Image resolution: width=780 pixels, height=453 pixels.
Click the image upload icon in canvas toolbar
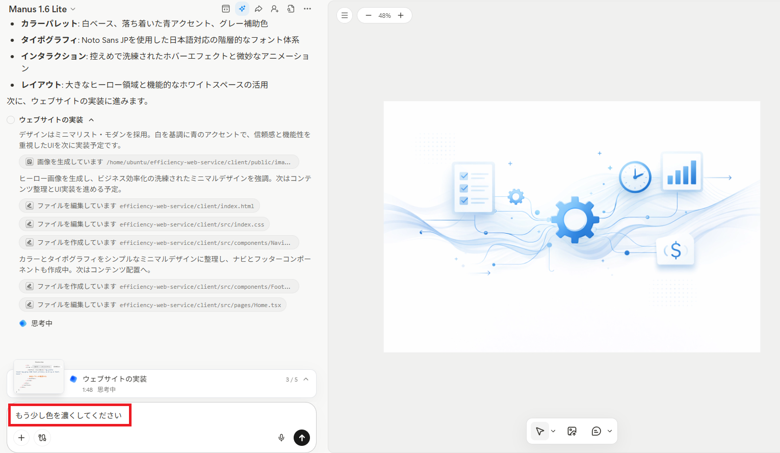coord(572,431)
